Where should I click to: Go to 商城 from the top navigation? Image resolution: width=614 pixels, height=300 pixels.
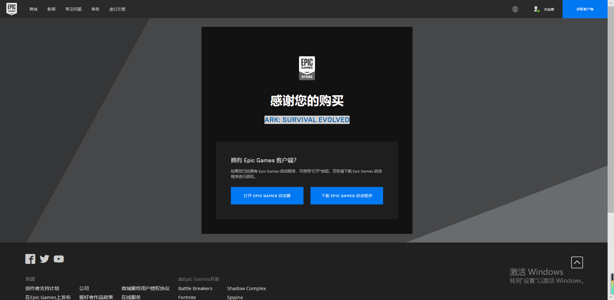tap(33, 9)
